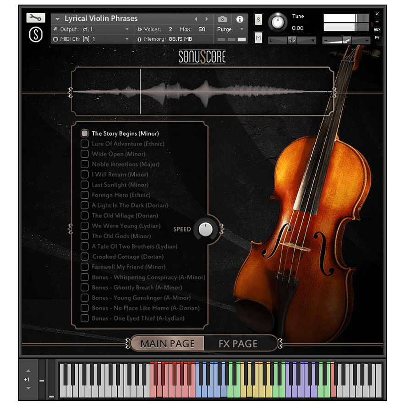Tick The Old Village (Dorian)
Image resolution: width=405 pixels, height=405 pixels.
pos(84,215)
